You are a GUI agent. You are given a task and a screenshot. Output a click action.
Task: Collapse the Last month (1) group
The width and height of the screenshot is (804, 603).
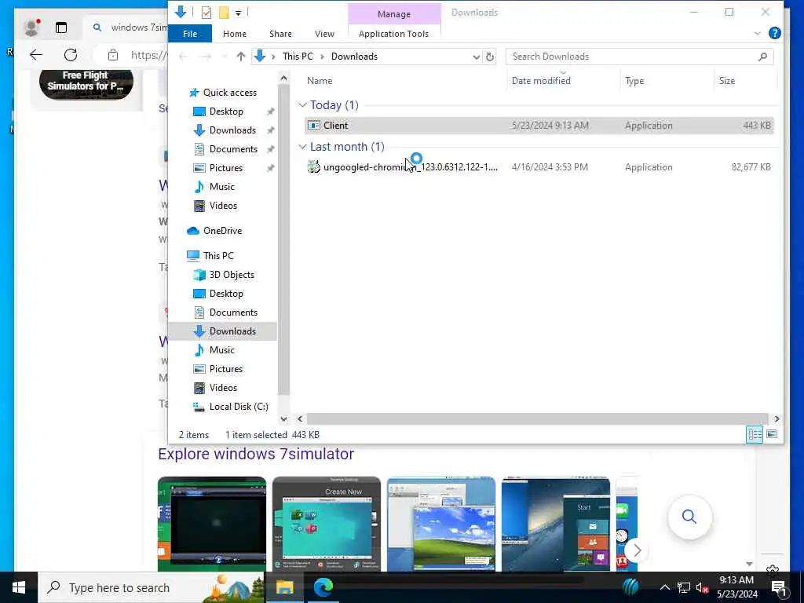pyautogui.click(x=302, y=147)
